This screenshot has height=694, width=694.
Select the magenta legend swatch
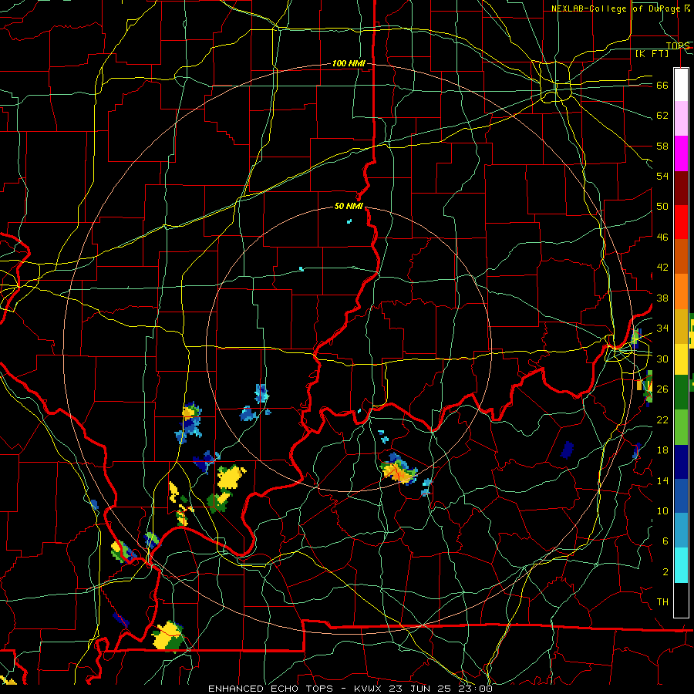681,153
